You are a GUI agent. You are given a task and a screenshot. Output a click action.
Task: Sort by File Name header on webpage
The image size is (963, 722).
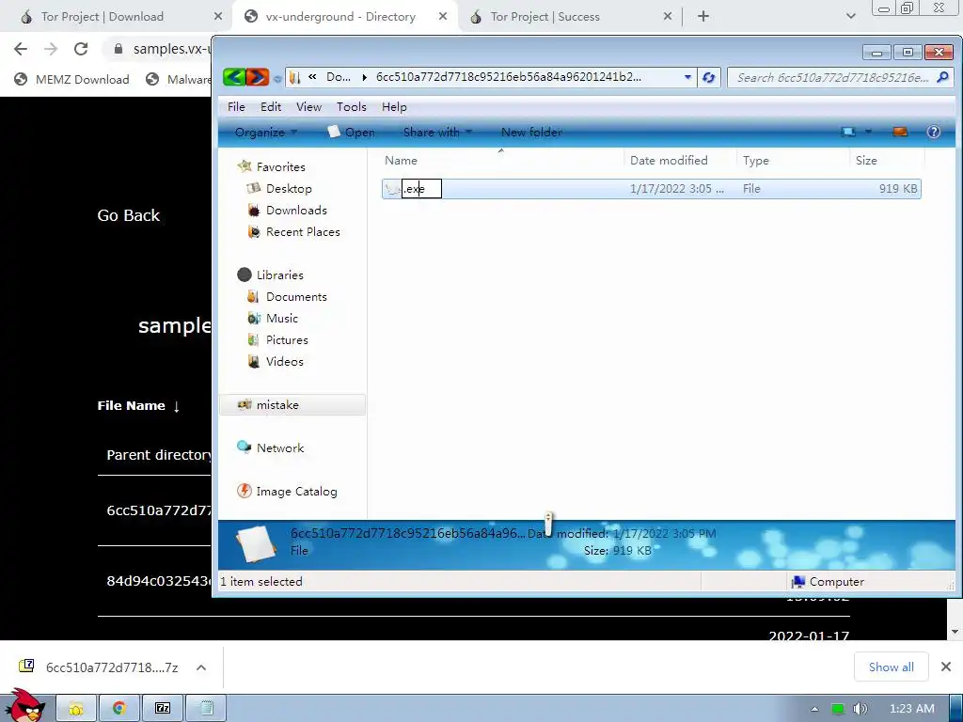(138, 406)
